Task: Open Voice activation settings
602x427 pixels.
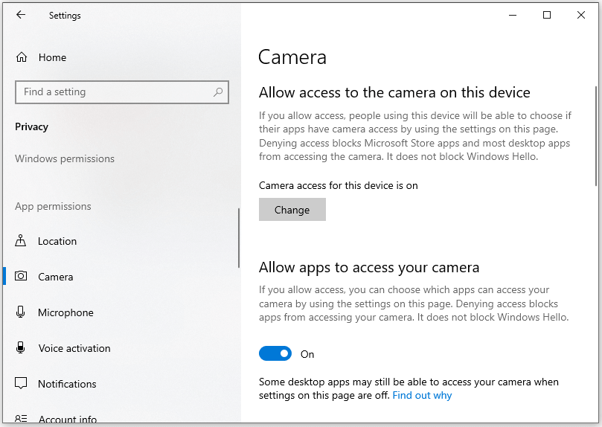Action: (x=74, y=348)
